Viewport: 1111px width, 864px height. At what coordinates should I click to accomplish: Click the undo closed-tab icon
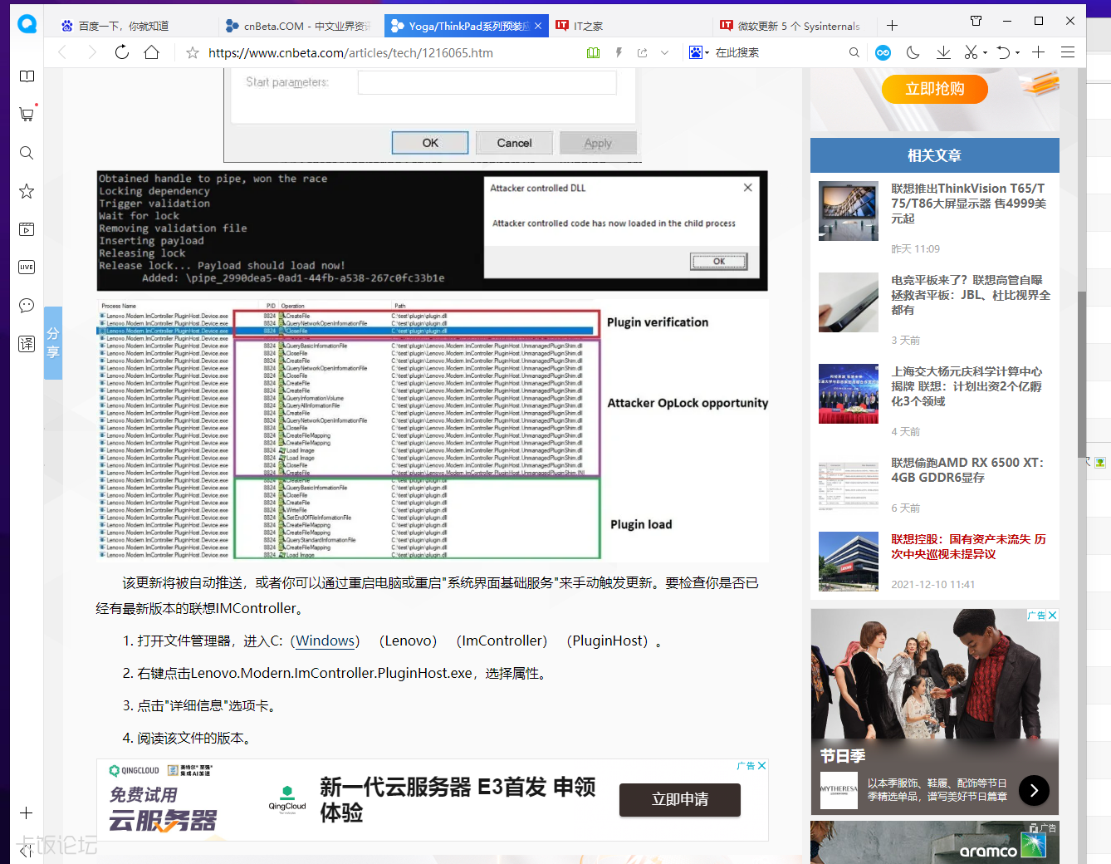[1004, 52]
